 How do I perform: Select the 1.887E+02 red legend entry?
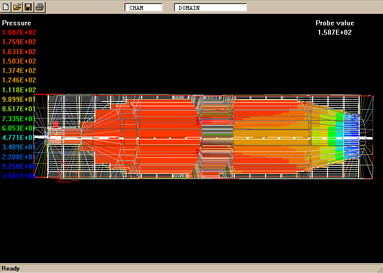click(19, 32)
